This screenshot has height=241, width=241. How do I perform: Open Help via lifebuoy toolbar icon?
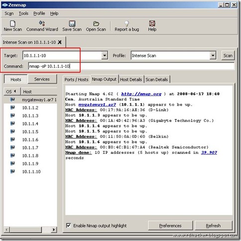point(152,23)
